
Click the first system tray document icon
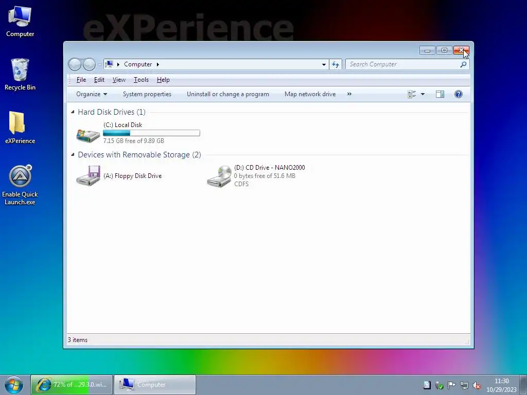click(x=427, y=385)
